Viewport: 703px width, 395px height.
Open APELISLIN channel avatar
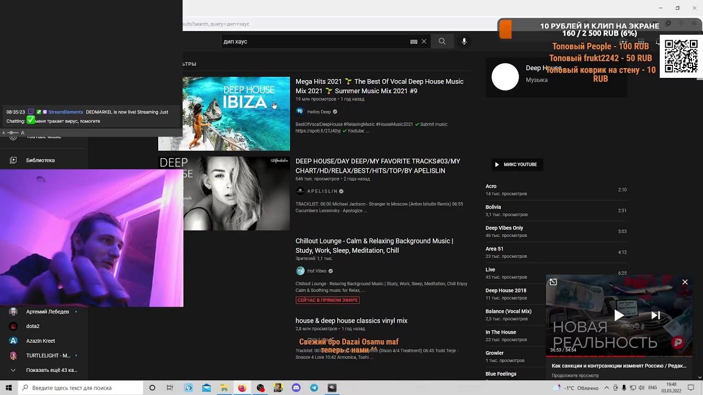click(300, 191)
